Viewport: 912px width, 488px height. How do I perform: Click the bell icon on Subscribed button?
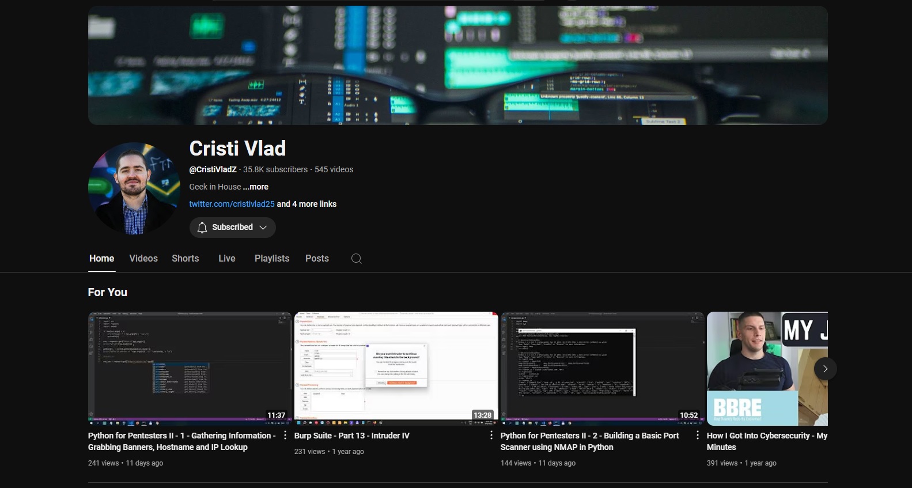click(x=202, y=228)
